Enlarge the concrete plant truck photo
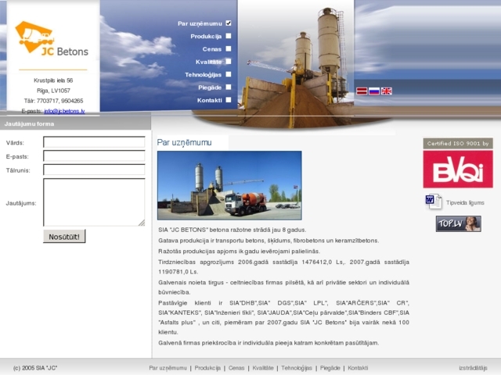This screenshot has width=501, height=375. 229,185
